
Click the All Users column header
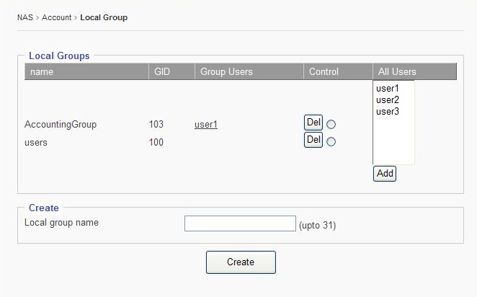[x=397, y=72]
